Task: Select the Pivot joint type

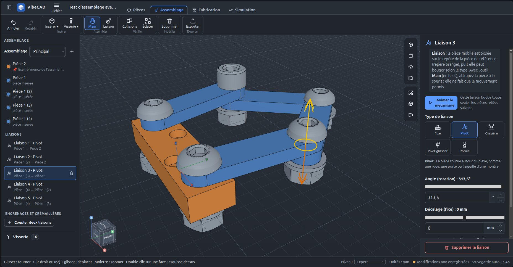Action: point(464,130)
